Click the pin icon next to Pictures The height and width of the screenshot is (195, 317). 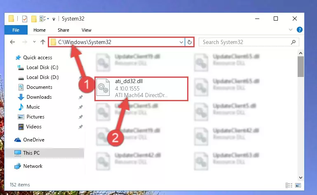pos(80,117)
